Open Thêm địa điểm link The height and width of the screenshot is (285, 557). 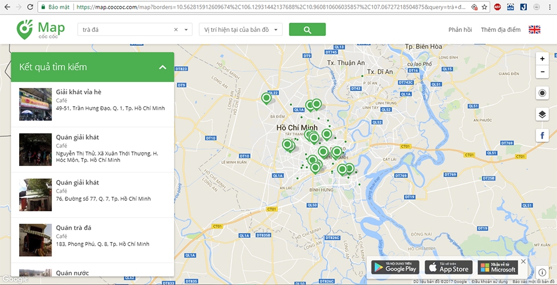pos(501,30)
